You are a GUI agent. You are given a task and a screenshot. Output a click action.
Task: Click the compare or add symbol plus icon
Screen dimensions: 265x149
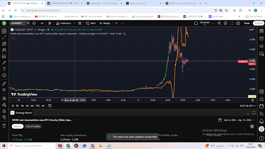click(34, 23)
